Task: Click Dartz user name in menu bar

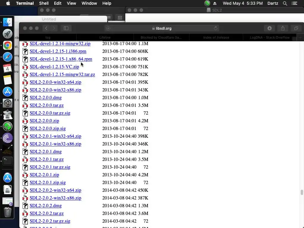Action: tap(273, 3)
